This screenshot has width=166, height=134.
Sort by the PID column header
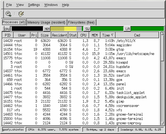8,35
